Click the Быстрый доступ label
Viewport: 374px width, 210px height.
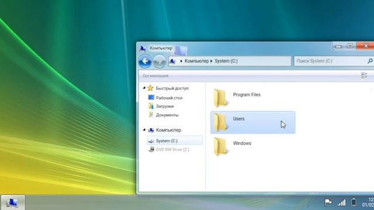point(172,88)
